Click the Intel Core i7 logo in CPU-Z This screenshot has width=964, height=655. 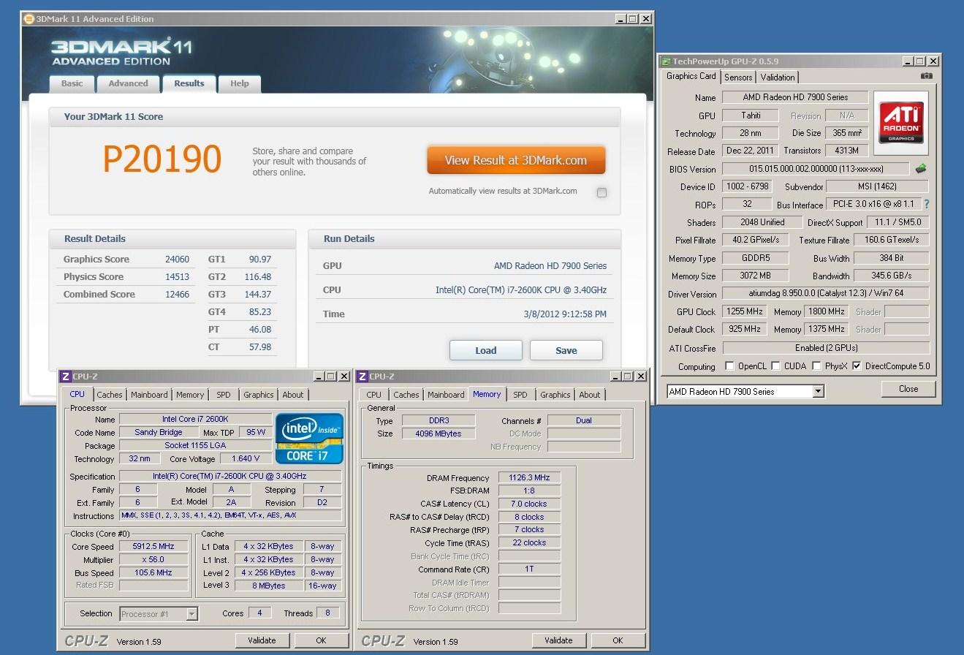point(309,437)
